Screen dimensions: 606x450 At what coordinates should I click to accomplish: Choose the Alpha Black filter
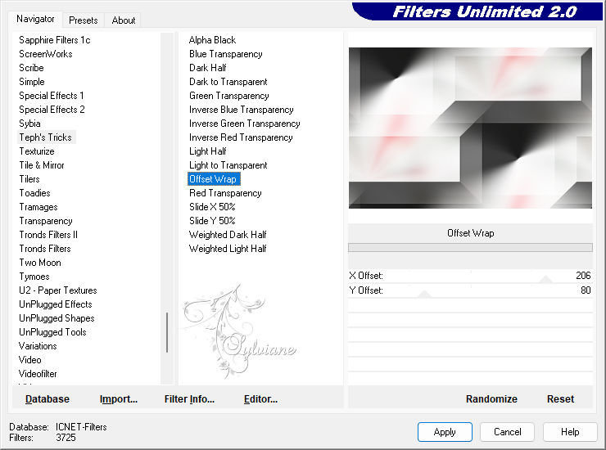pos(212,40)
